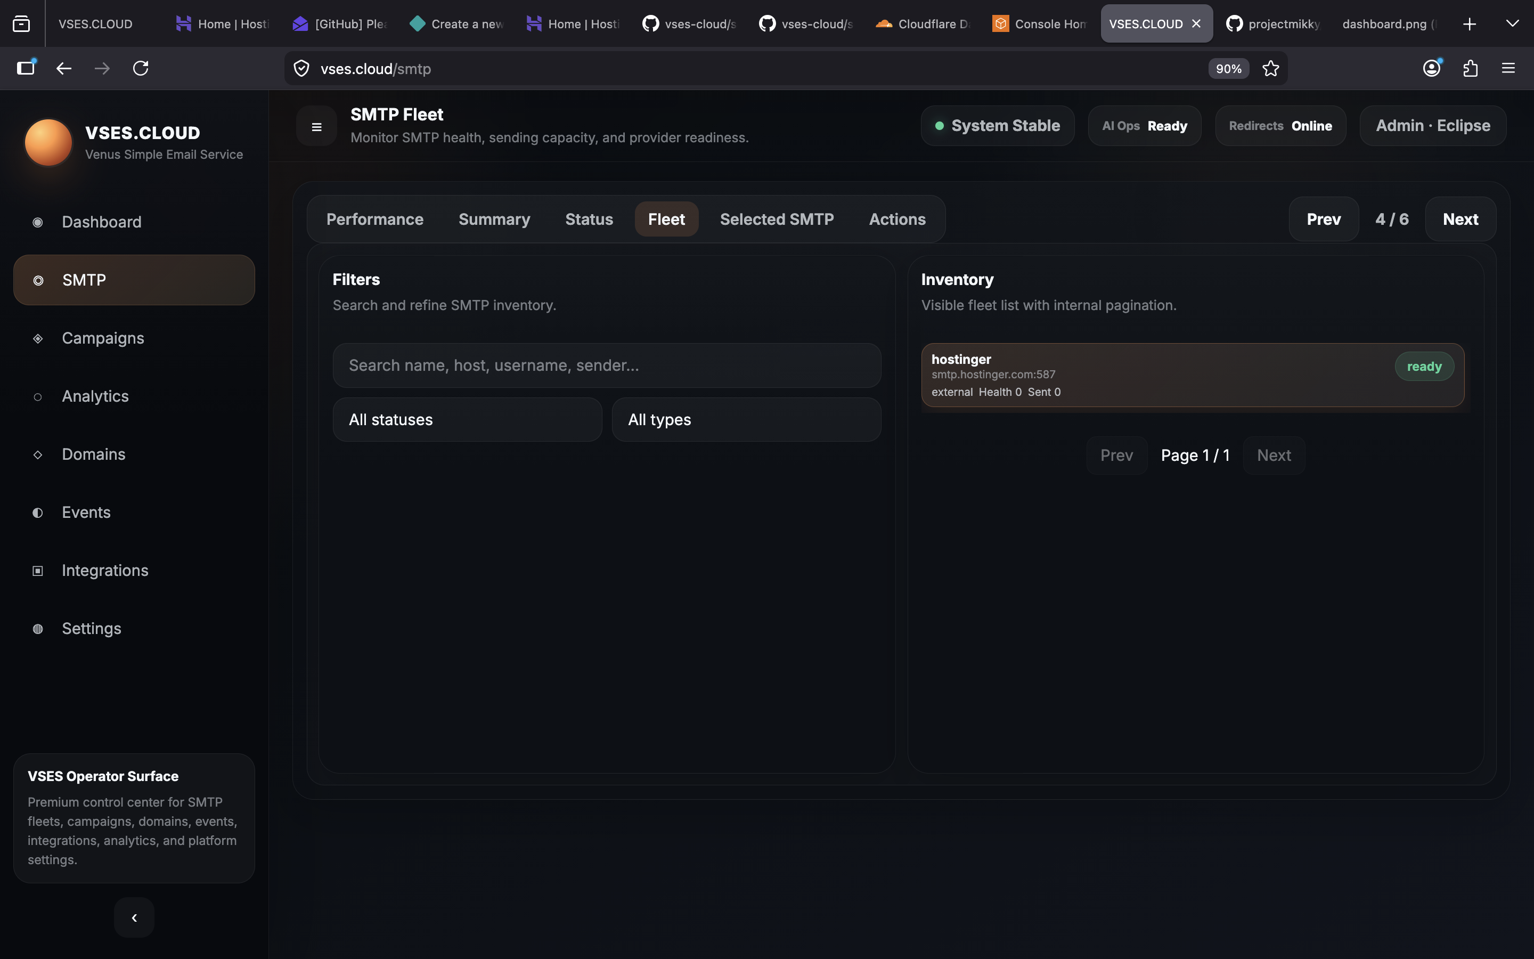Click the SMTP sidebar icon
Image resolution: width=1534 pixels, height=959 pixels.
coord(38,280)
